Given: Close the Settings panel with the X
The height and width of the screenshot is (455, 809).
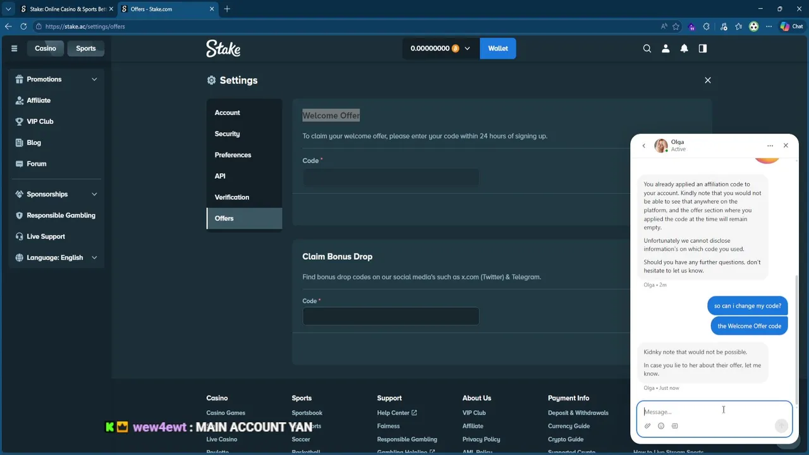Looking at the screenshot, I should [x=708, y=80].
